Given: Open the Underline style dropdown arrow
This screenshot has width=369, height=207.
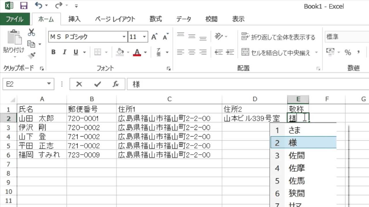Looking at the screenshot, I should (x=84, y=52).
